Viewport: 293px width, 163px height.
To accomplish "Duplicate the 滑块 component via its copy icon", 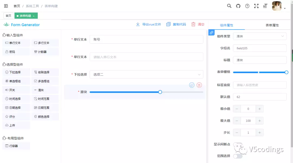I will pos(192,85).
